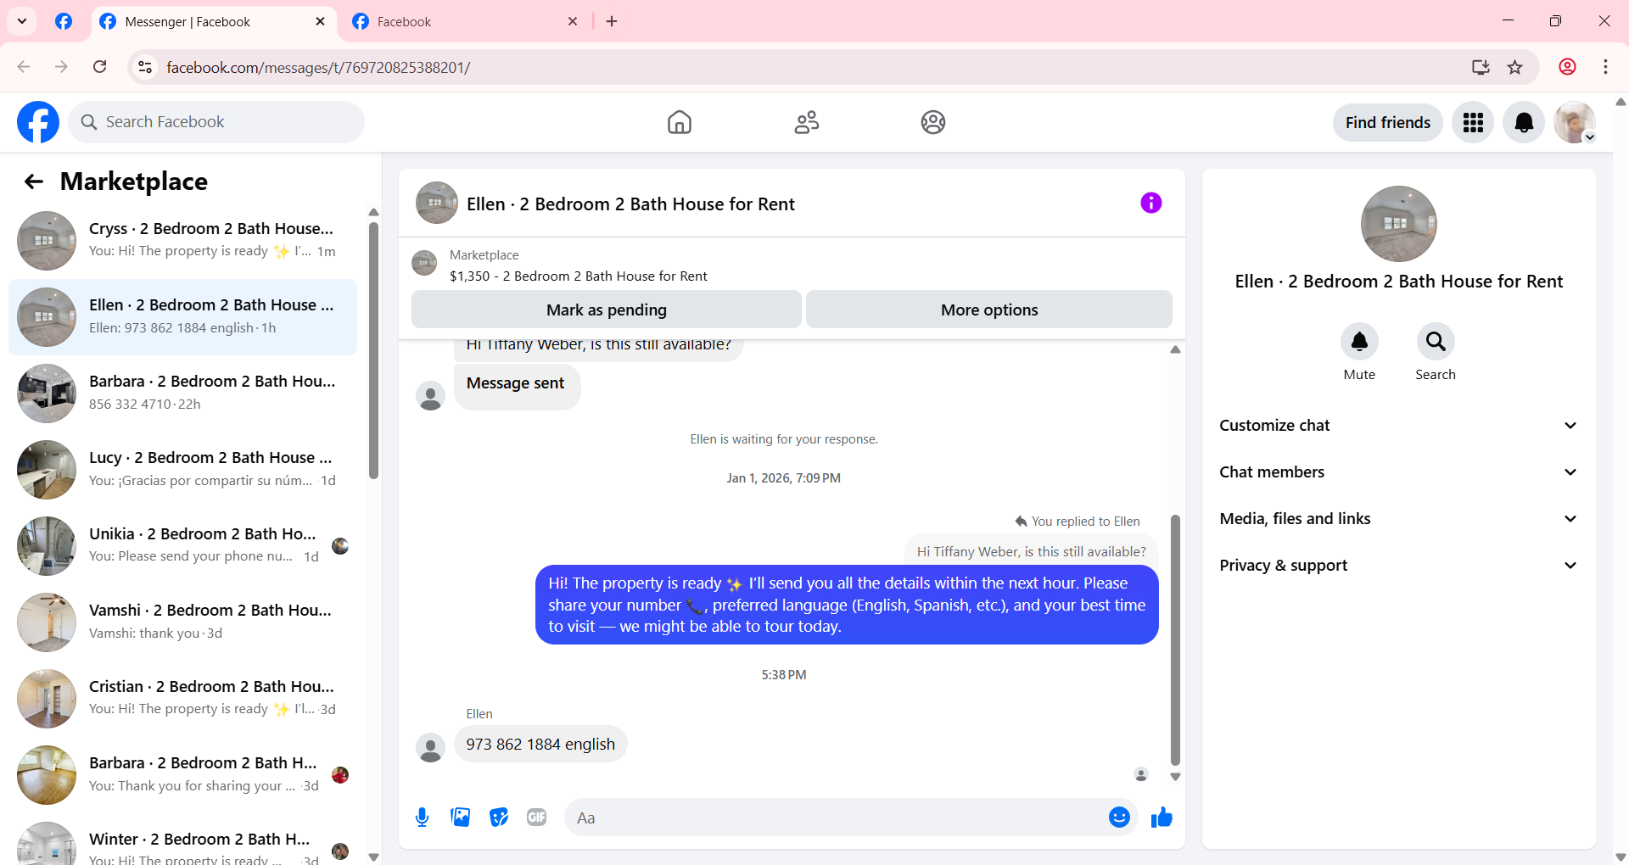Screen dimensions: 1629x865
Task: Search in conversation with magnifier icon
Action: 1436,342
